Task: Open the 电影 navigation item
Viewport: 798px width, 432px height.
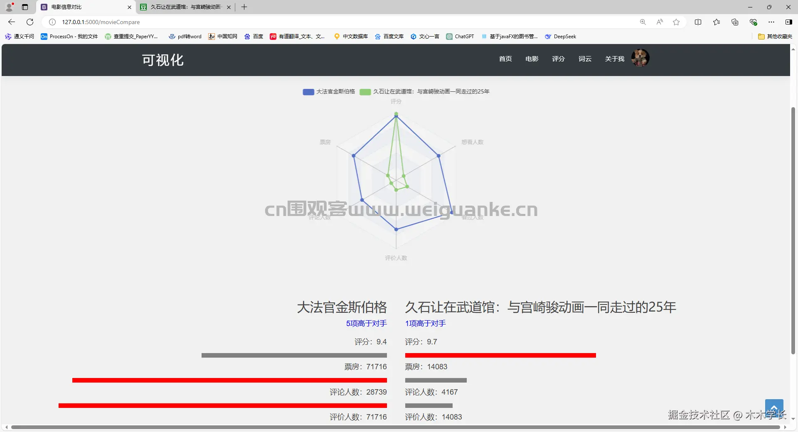Action: tap(532, 59)
